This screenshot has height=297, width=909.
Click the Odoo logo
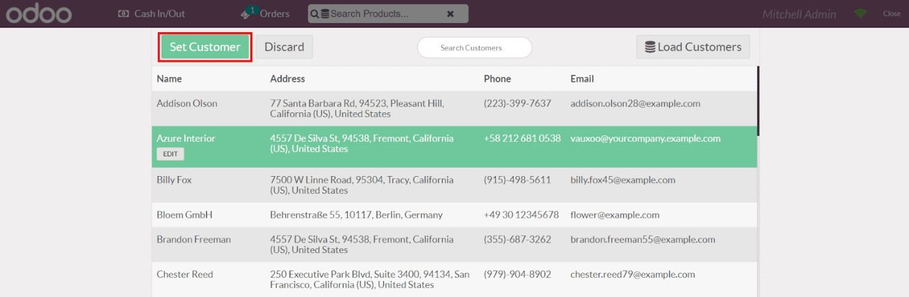(40, 13)
